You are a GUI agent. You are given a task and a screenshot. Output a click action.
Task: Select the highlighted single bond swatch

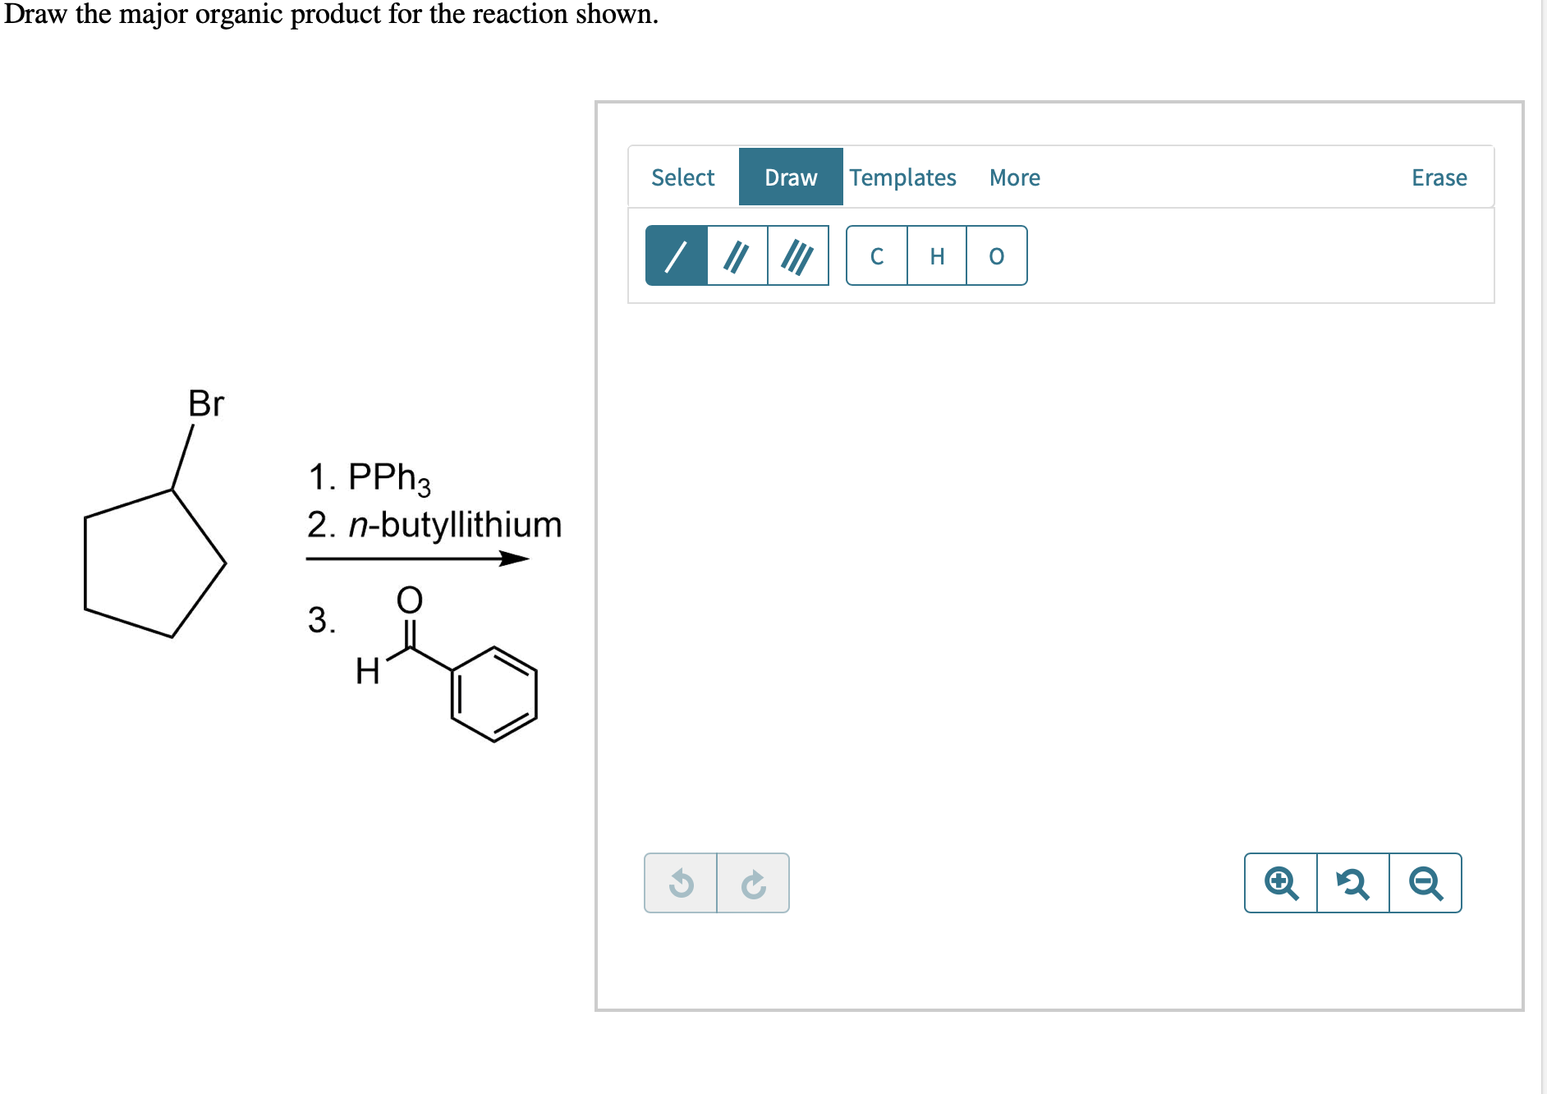pos(677,255)
